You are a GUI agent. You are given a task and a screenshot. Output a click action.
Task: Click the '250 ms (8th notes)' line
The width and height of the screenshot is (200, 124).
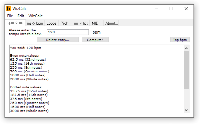point(26,68)
